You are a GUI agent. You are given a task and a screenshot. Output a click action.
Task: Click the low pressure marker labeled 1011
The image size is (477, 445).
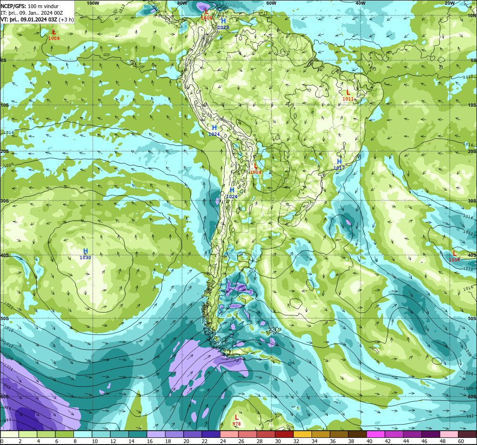tap(348, 95)
